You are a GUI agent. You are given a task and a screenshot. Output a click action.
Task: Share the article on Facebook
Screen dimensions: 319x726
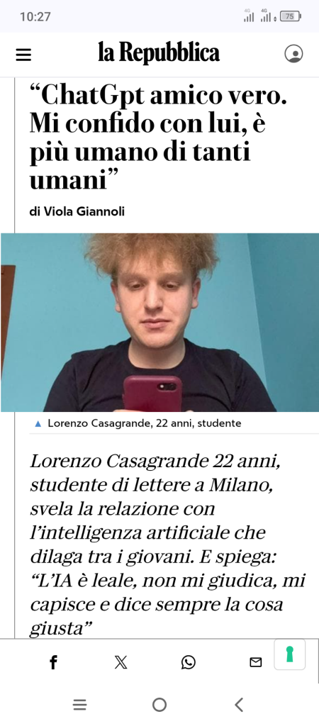54,663
